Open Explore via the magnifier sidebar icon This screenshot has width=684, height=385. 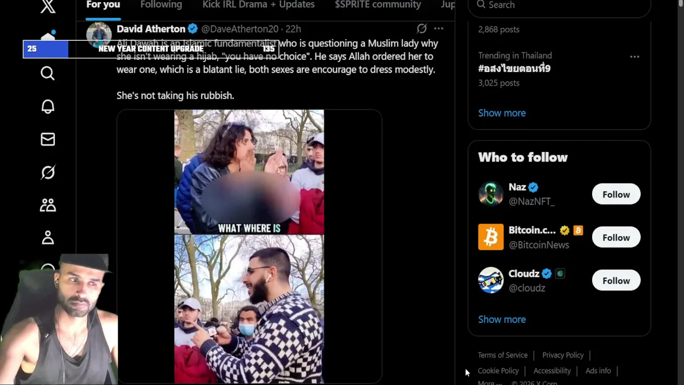tap(48, 73)
